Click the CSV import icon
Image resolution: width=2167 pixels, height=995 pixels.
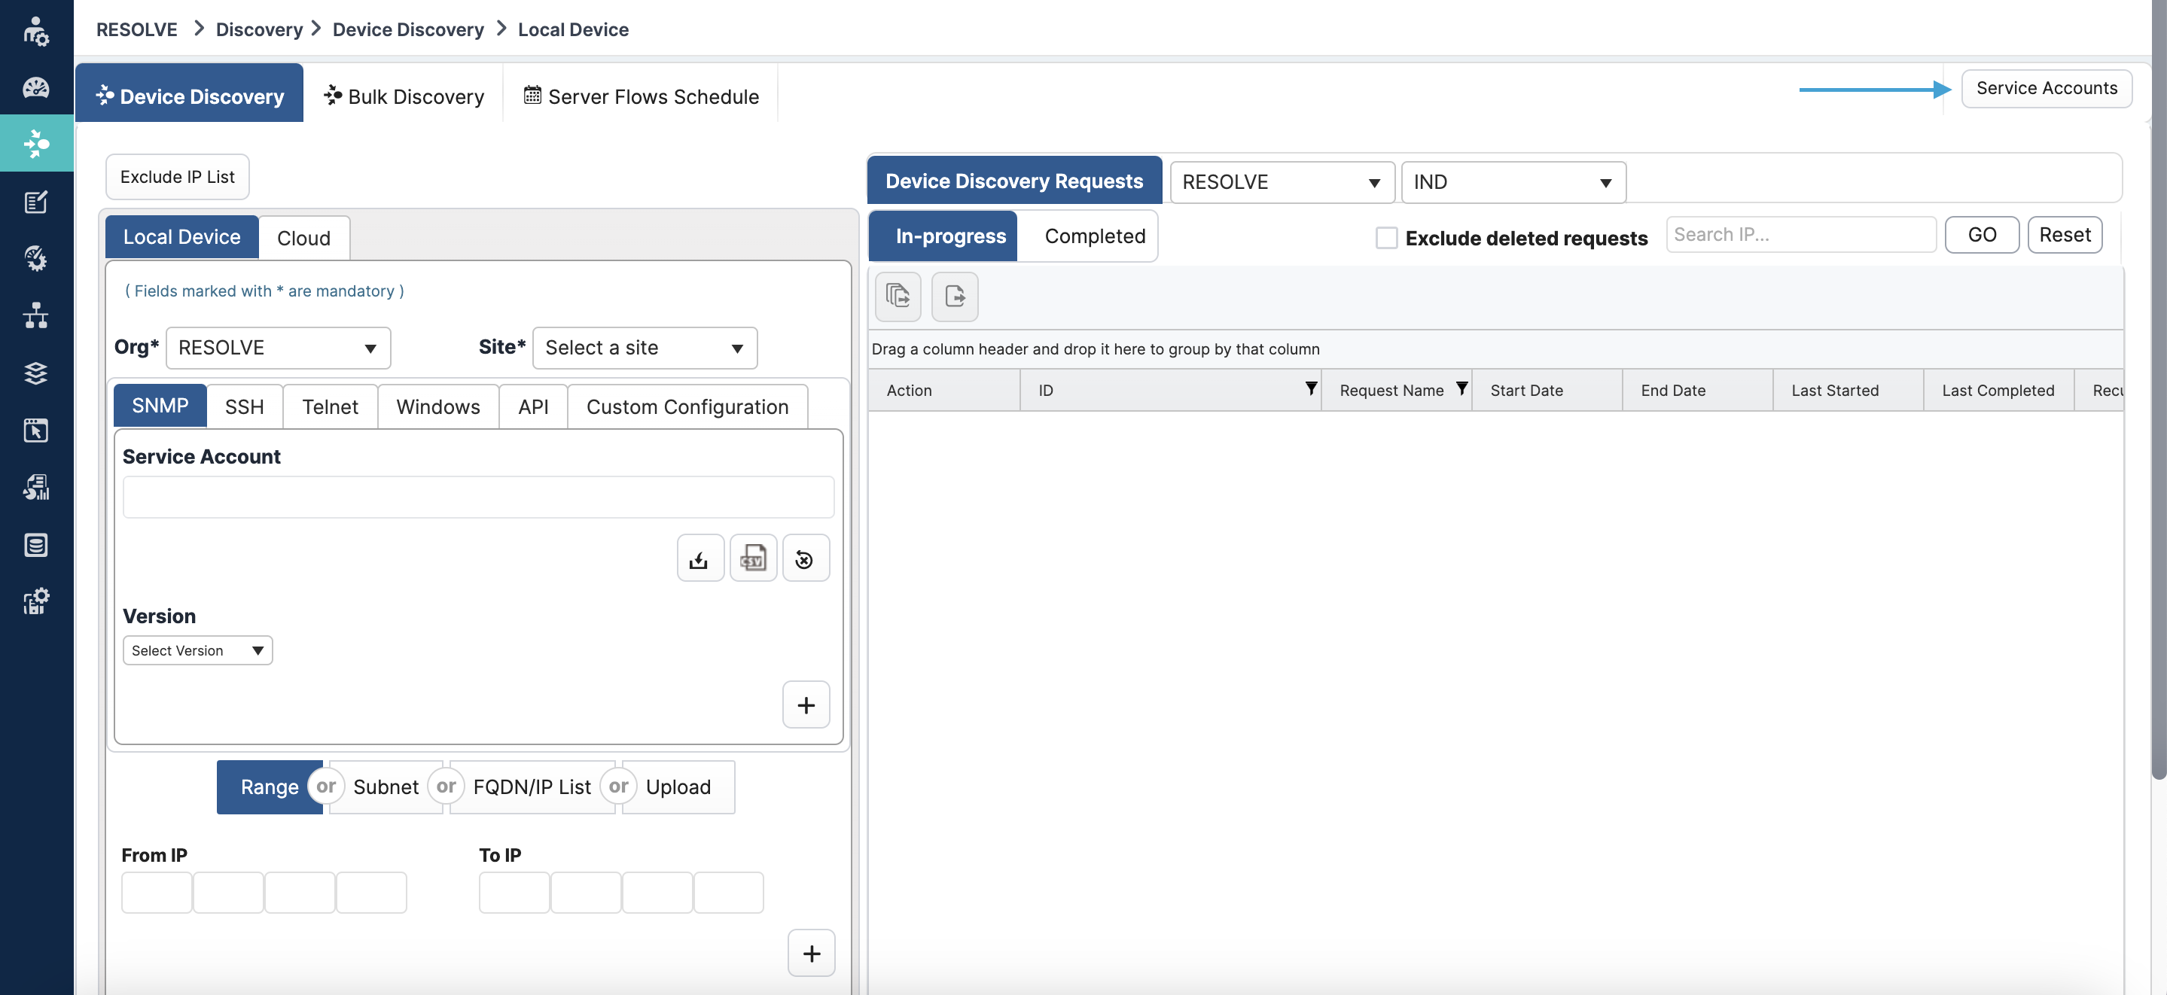point(753,558)
